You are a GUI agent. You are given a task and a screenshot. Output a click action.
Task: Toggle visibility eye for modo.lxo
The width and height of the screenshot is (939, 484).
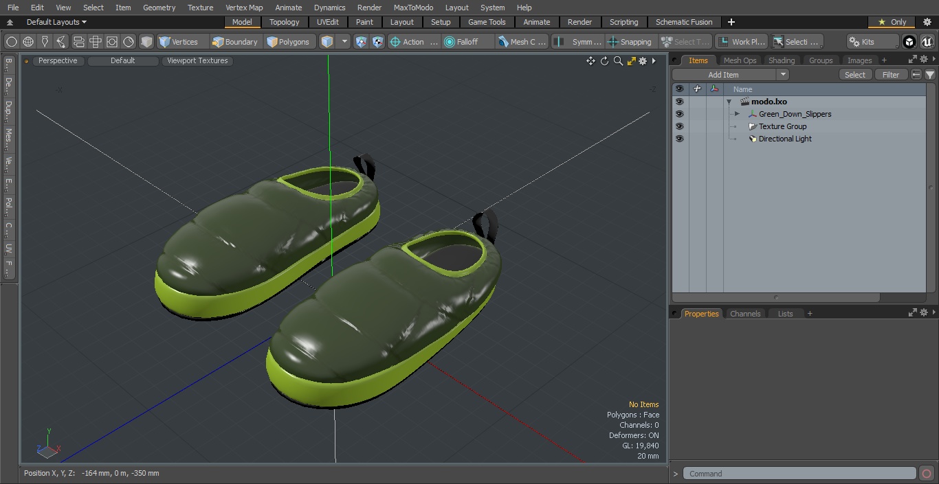click(x=680, y=102)
